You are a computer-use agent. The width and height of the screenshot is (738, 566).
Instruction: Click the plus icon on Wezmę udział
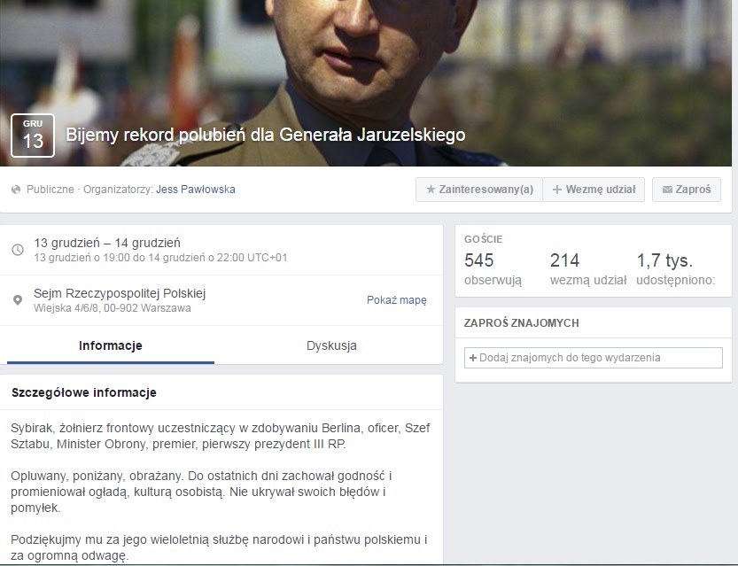coord(556,190)
